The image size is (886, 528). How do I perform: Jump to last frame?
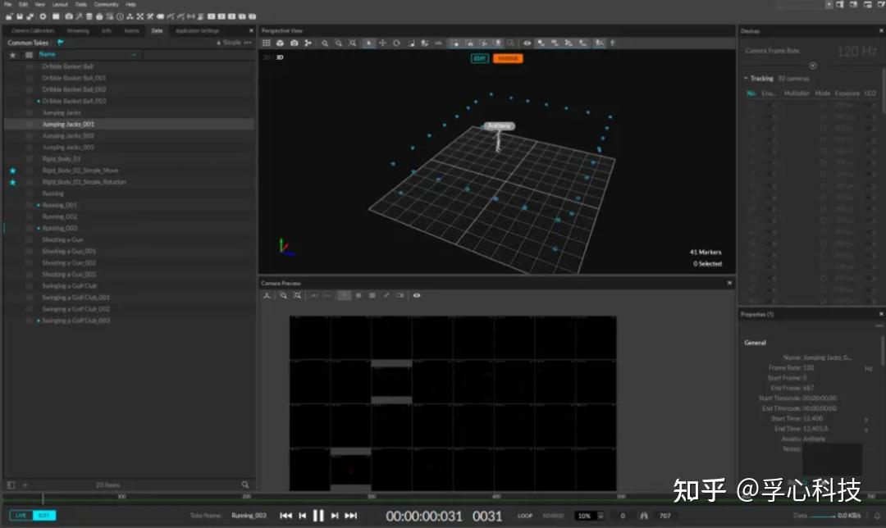(351, 516)
